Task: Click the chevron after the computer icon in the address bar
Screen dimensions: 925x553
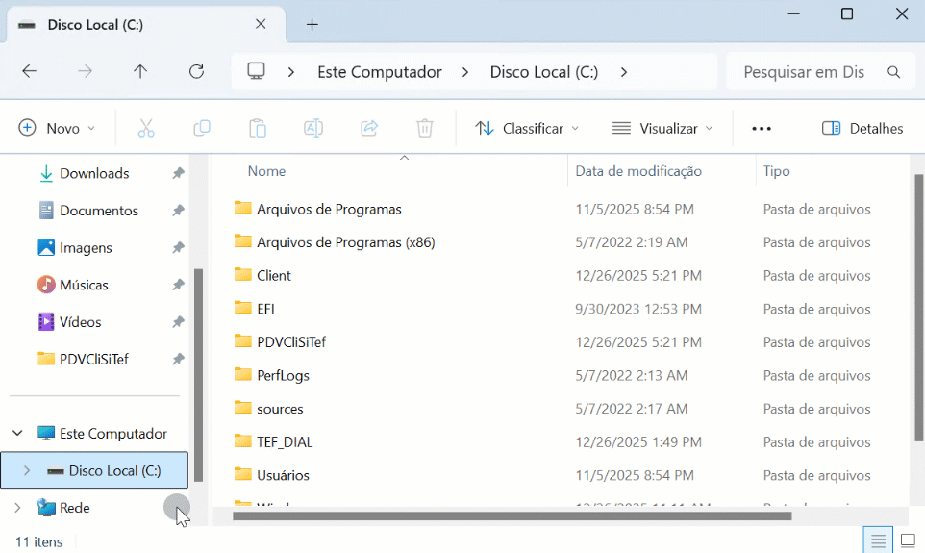Action: point(290,72)
